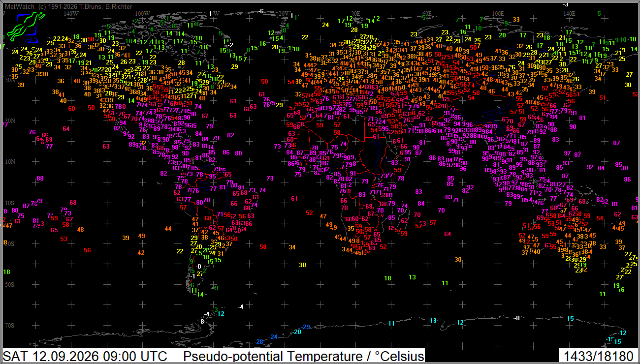Pick the blue -29 Antarctic station value
The image size is (640, 364).
tap(306, 327)
